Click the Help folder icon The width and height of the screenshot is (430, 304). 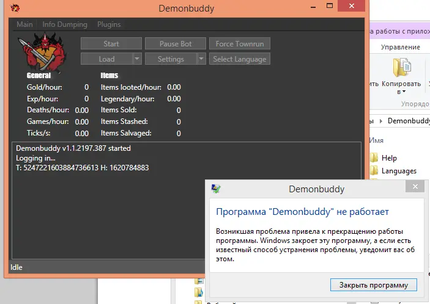click(374, 158)
